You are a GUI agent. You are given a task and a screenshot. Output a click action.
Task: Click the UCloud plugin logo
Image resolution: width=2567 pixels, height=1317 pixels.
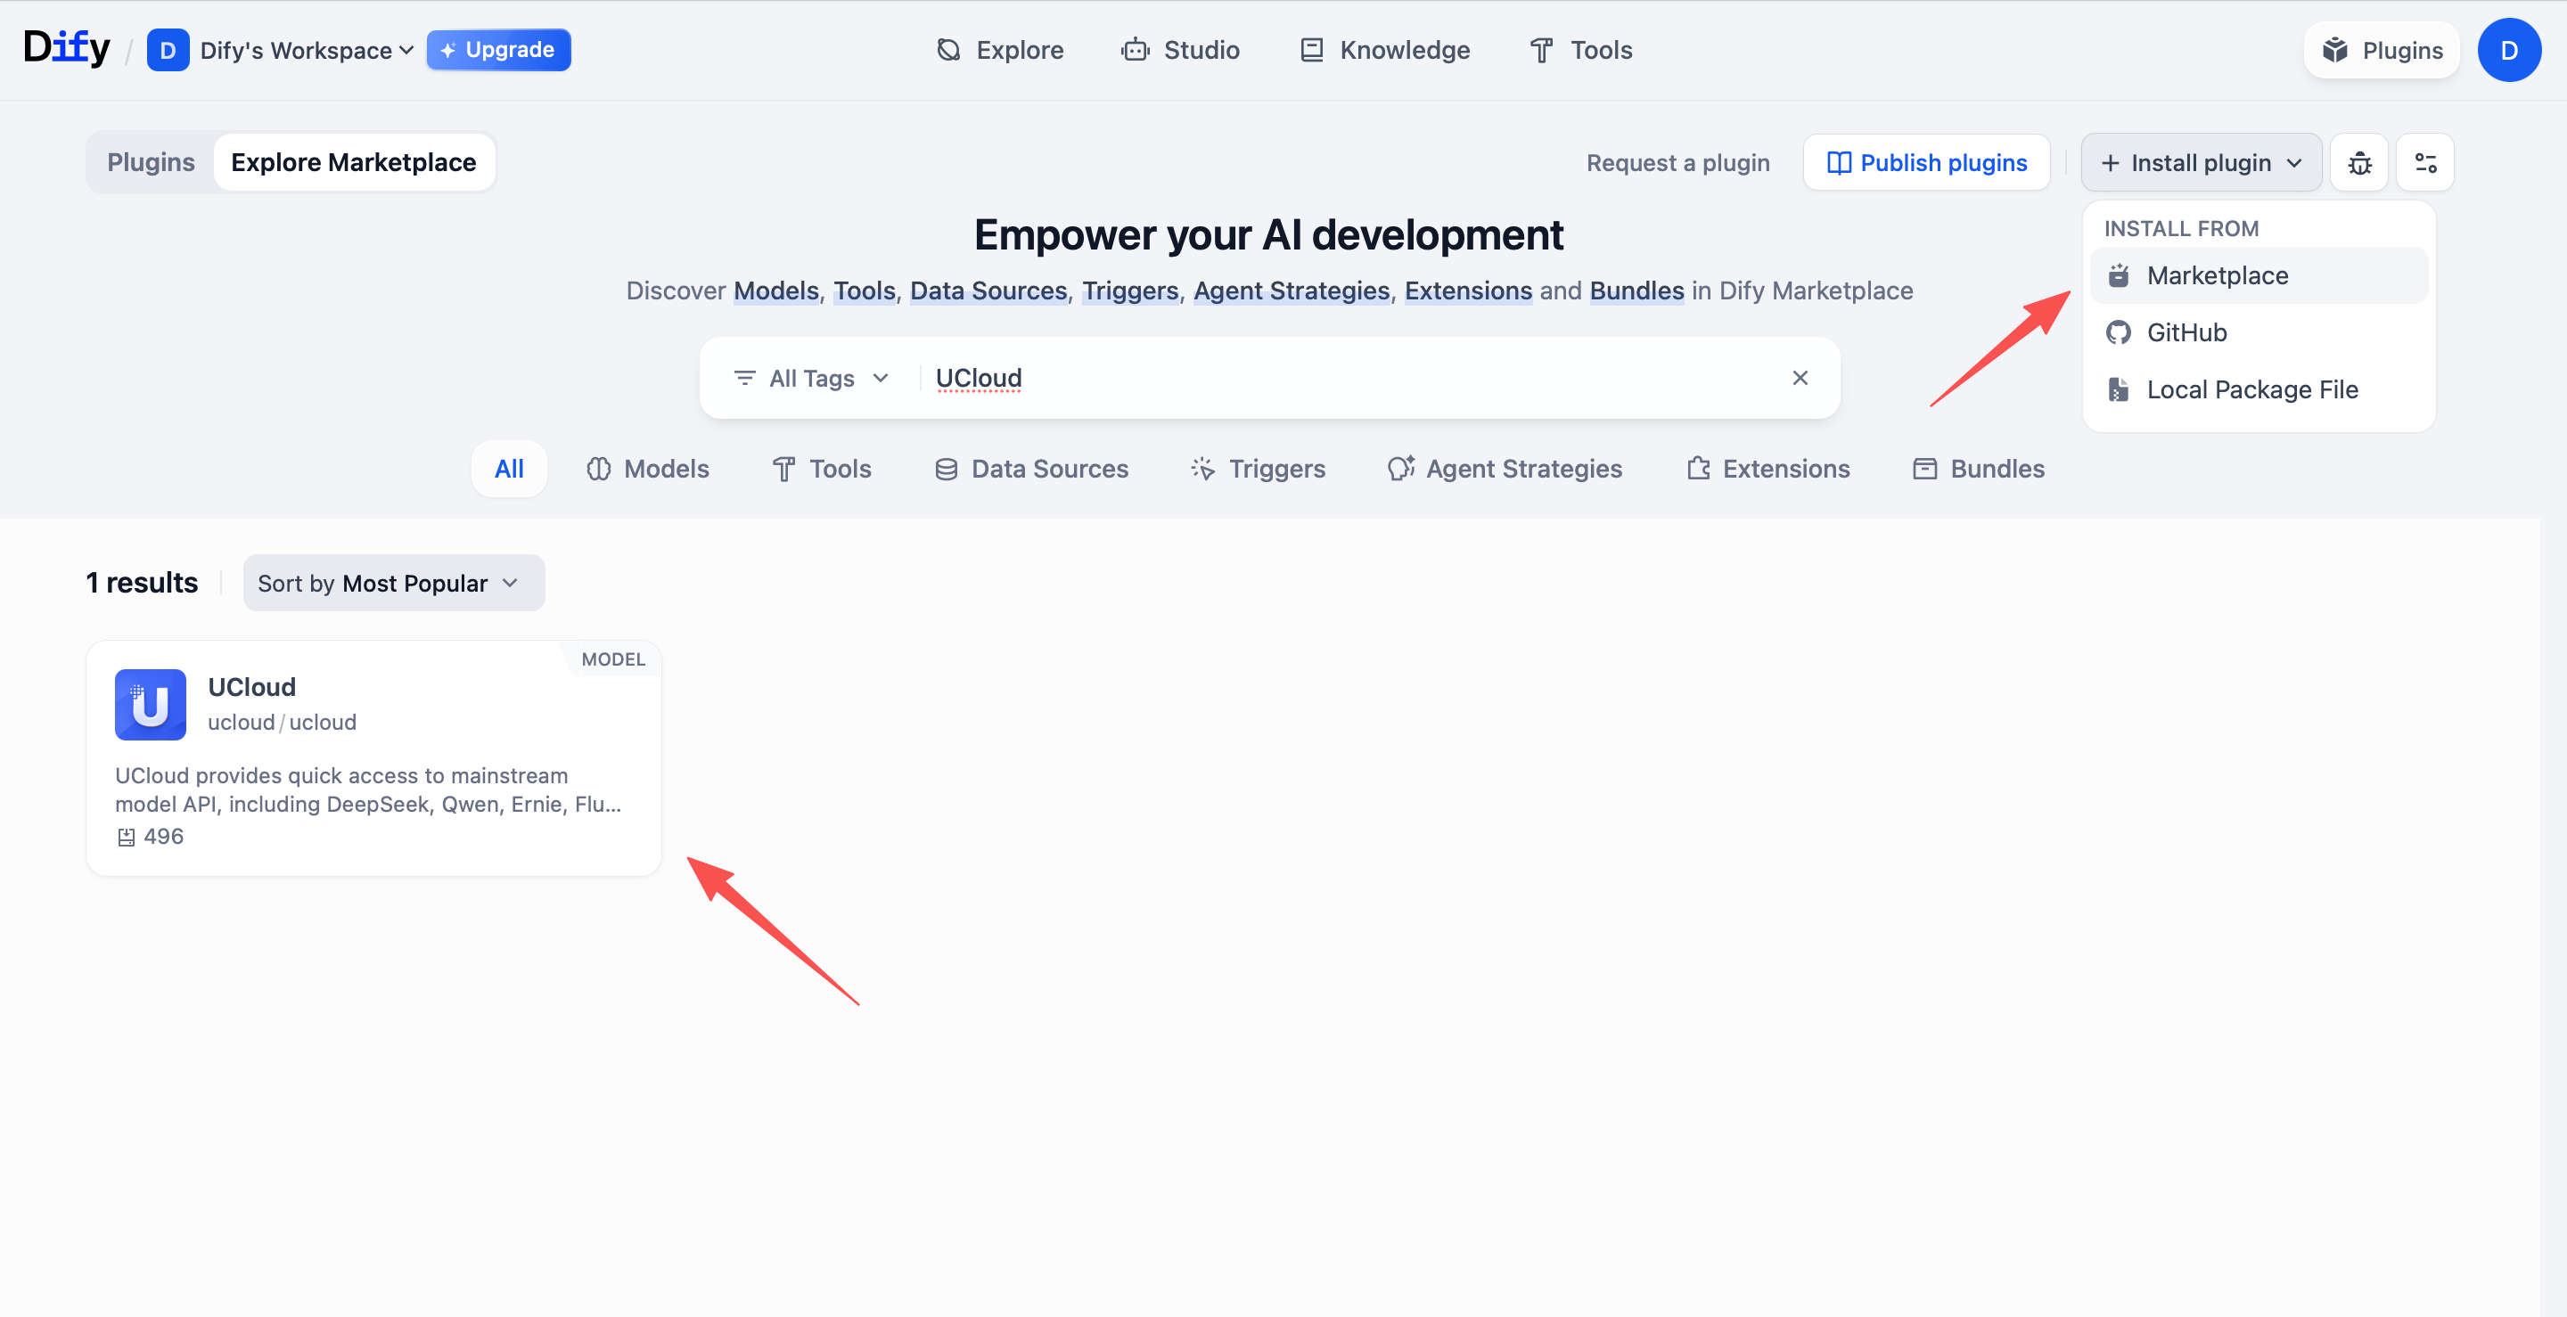[x=151, y=704]
